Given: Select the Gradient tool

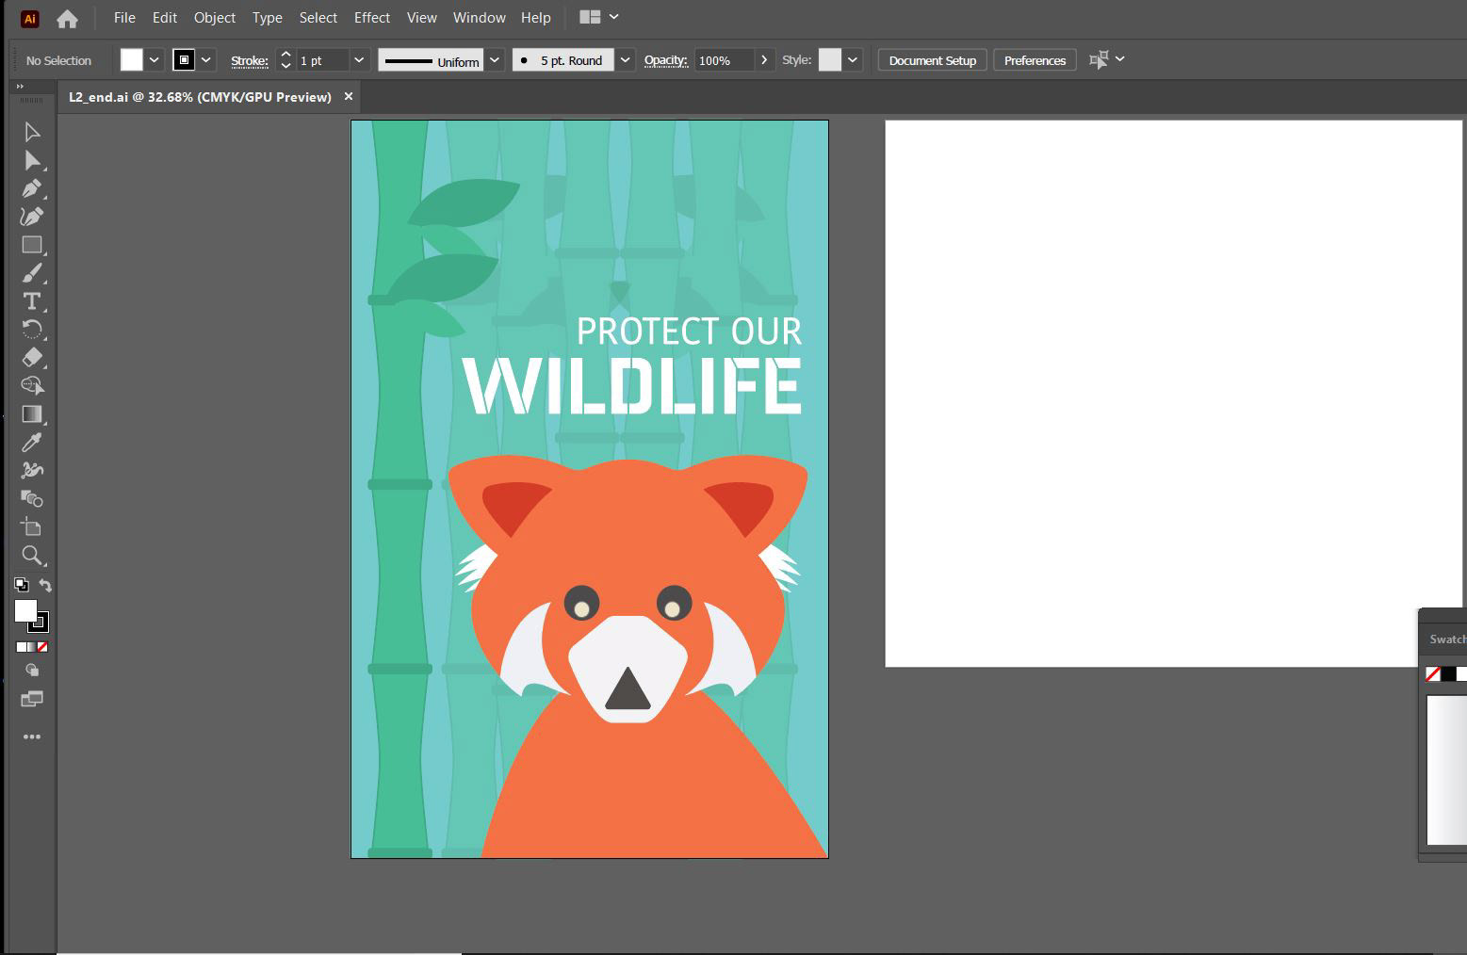Looking at the screenshot, I should coord(32,414).
